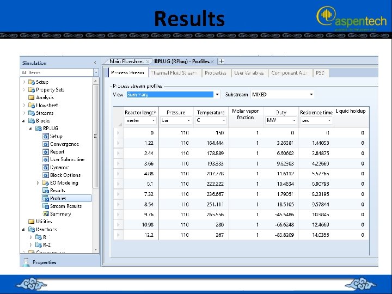Open the User Subroutine form icon
Viewport: 392px width, 294px height.
coord(46,160)
